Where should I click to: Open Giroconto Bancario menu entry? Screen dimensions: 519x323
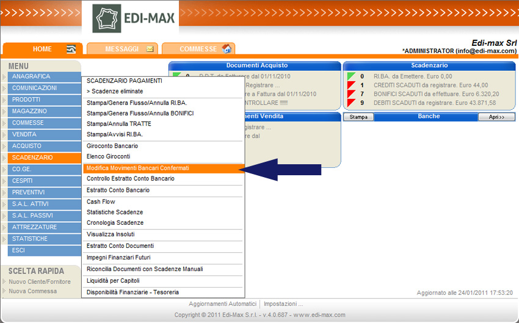coord(112,146)
